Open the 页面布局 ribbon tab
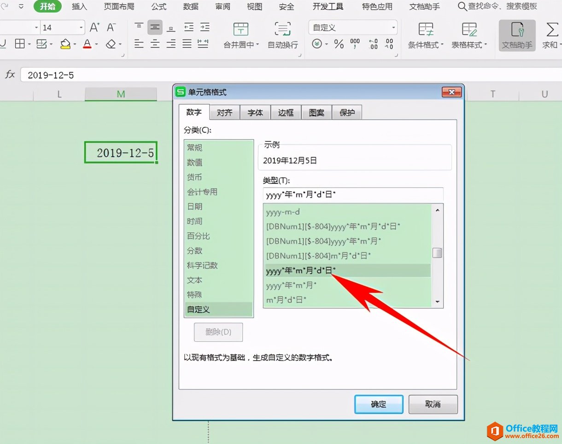This screenshot has width=562, height=444. pyautogui.click(x=119, y=6)
